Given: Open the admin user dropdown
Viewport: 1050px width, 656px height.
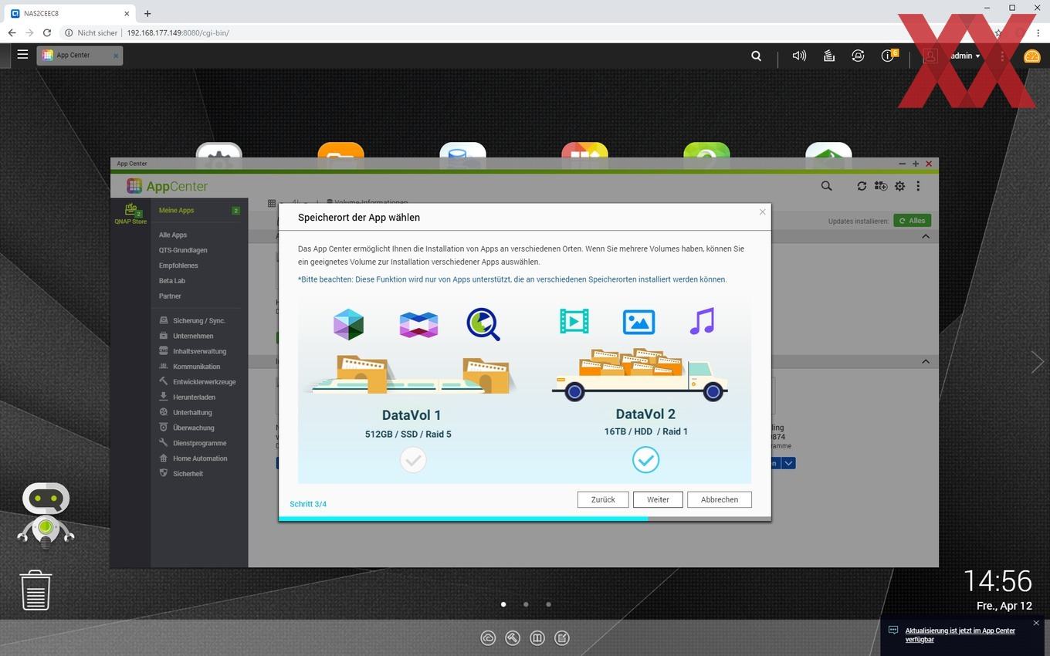Looking at the screenshot, I should coord(964,56).
